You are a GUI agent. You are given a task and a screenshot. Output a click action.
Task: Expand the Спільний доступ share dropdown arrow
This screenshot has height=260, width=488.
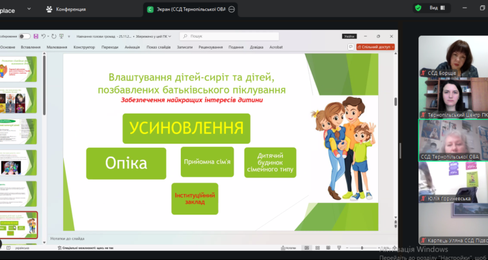[x=392, y=47]
